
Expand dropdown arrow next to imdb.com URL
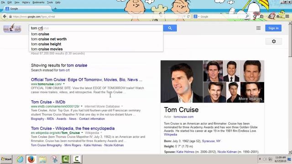[82, 106]
